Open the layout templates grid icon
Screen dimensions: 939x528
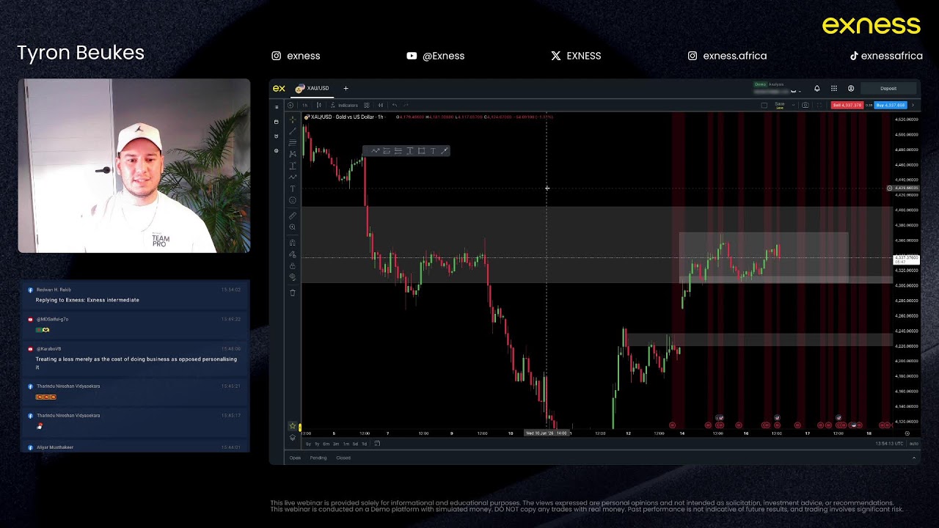click(367, 105)
